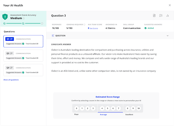Click the Questions sidebar heading
174x126 pixels.
[9, 32]
